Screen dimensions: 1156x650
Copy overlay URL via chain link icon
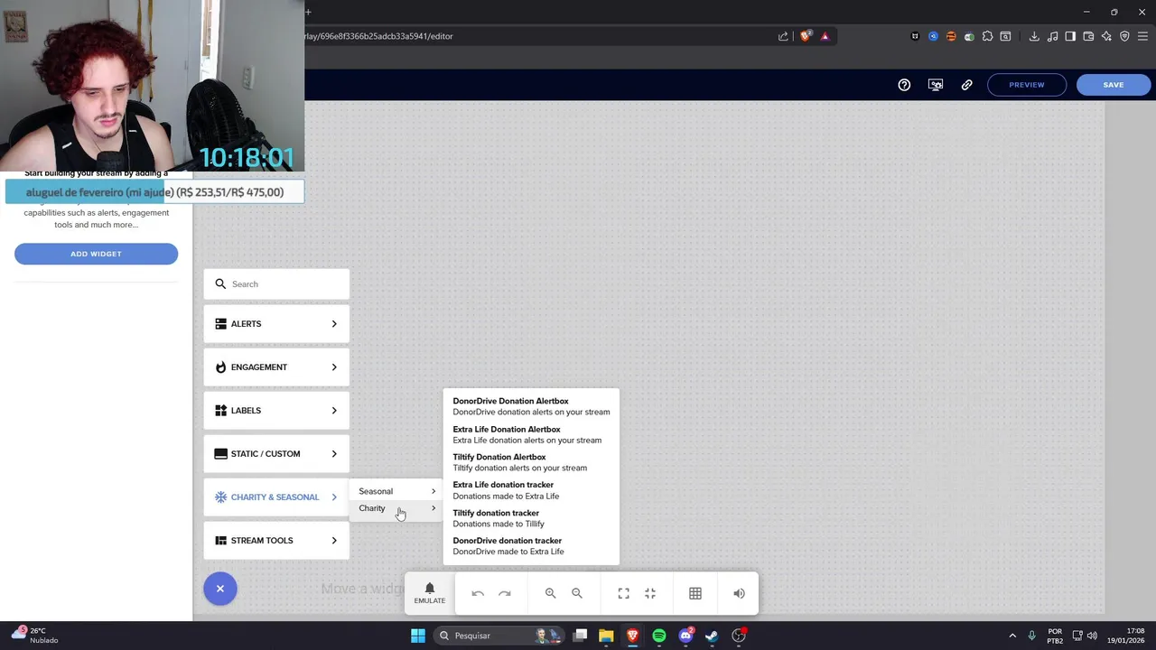click(x=966, y=85)
